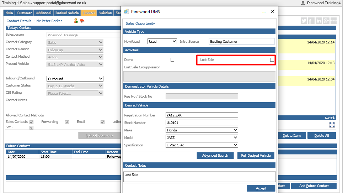Screen dimensions: 343x193
Task: Click the Salesperson field
Action: coord(84,35)
